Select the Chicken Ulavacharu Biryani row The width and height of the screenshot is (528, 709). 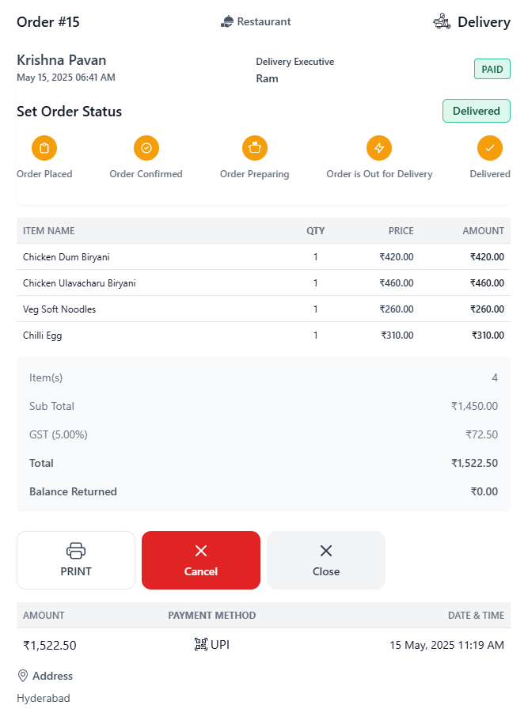(264, 283)
